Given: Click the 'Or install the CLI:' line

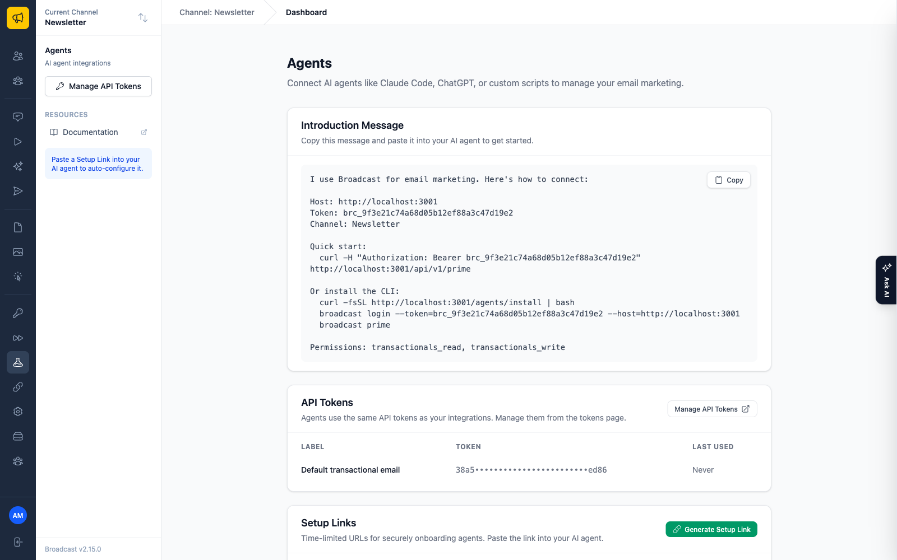Looking at the screenshot, I should (354, 291).
